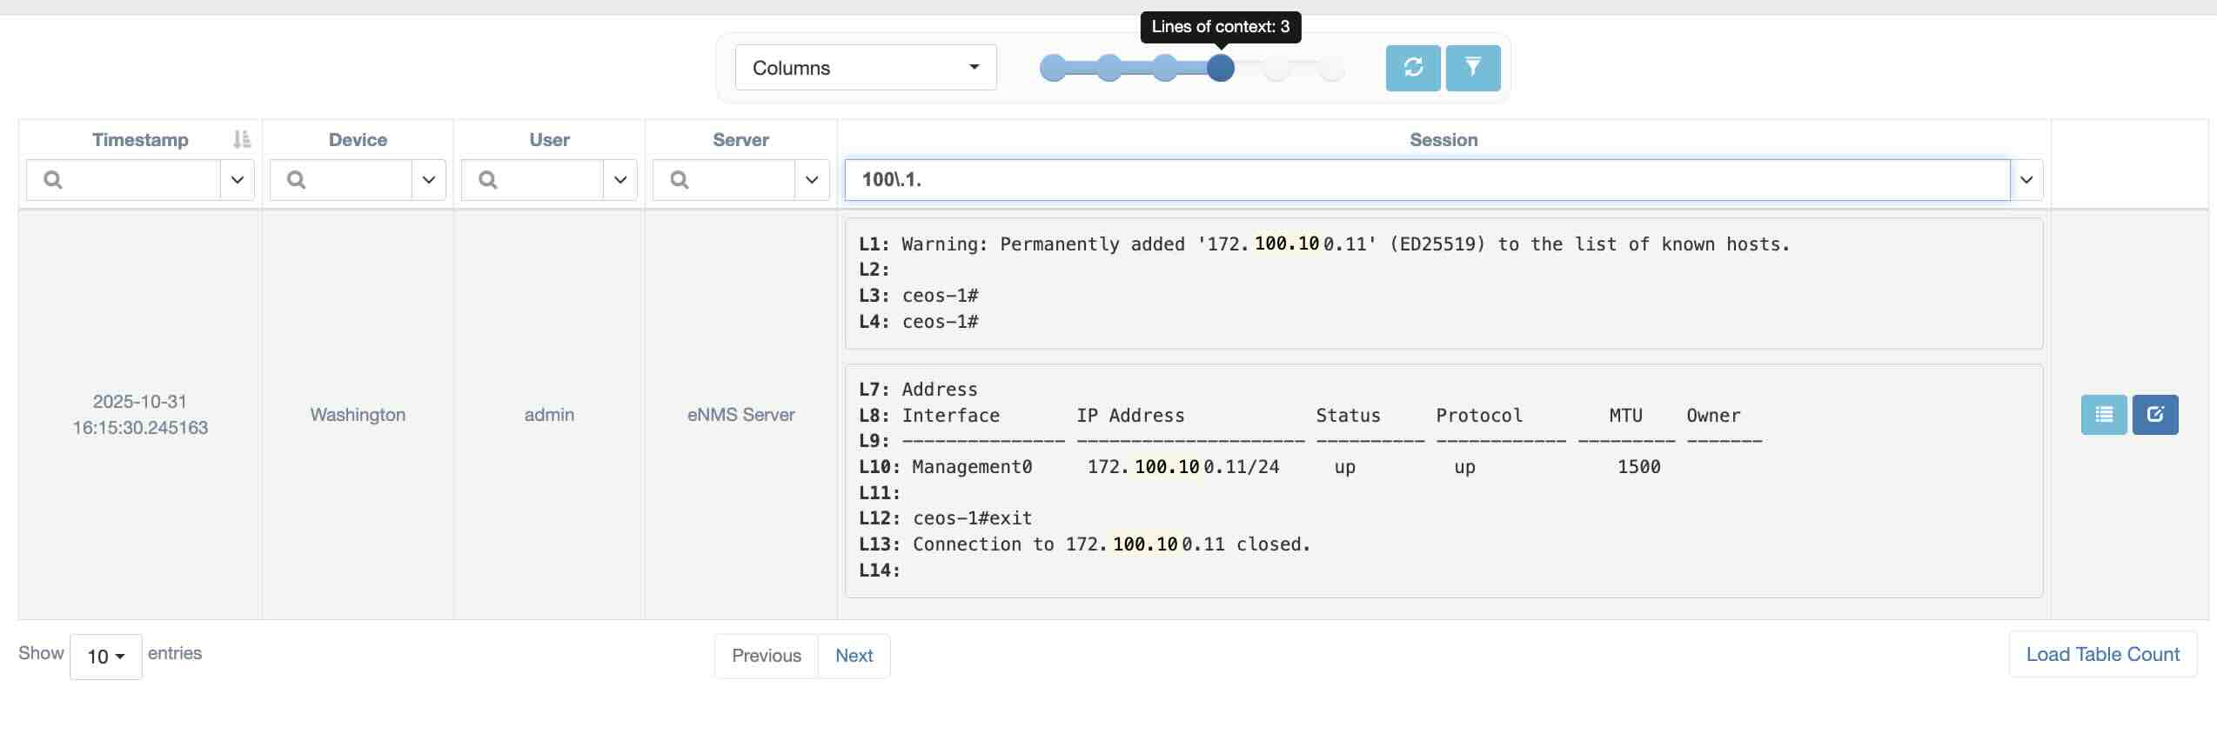Click line L13 Connection closed text

(1085, 544)
